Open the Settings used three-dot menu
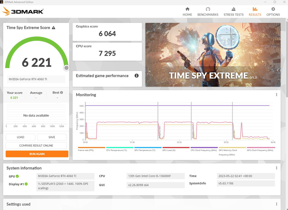 [276, 204]
